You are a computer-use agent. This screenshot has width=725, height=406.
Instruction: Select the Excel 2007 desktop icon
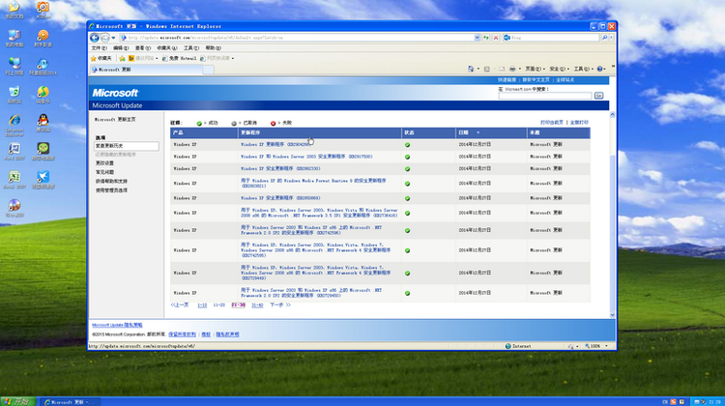pyautogui.click(x=14, y=180)
